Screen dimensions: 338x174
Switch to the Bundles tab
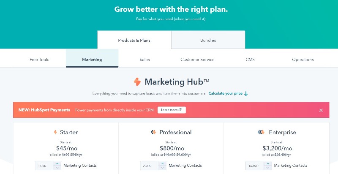[x=208, y=40]
